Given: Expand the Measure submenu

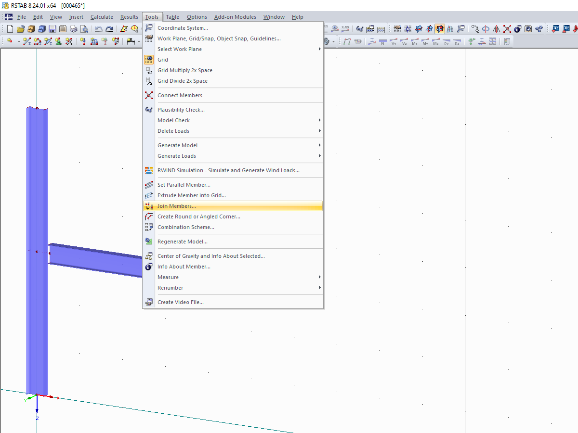Looking at the screenshot, I should click(x=233, y=277).
